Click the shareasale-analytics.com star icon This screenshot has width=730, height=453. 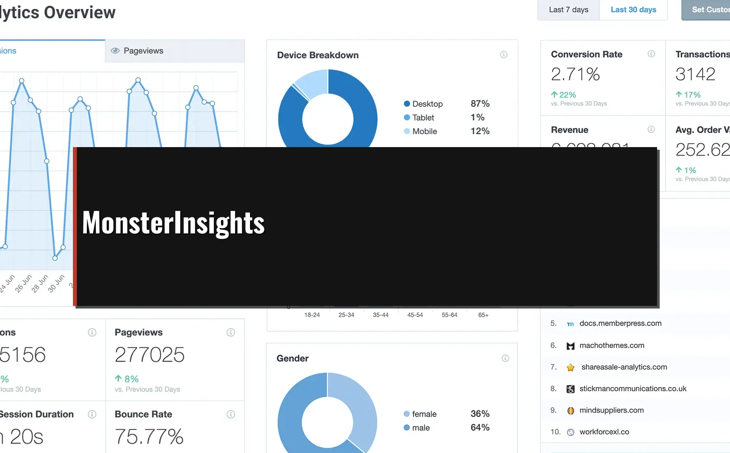pyautogui.click(x=570, y=368)
